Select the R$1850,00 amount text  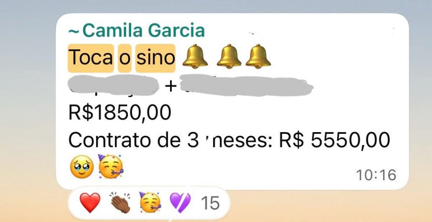pos(119,113)
